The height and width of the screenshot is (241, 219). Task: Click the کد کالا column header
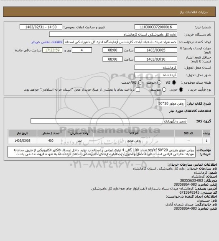pos(188,133)
